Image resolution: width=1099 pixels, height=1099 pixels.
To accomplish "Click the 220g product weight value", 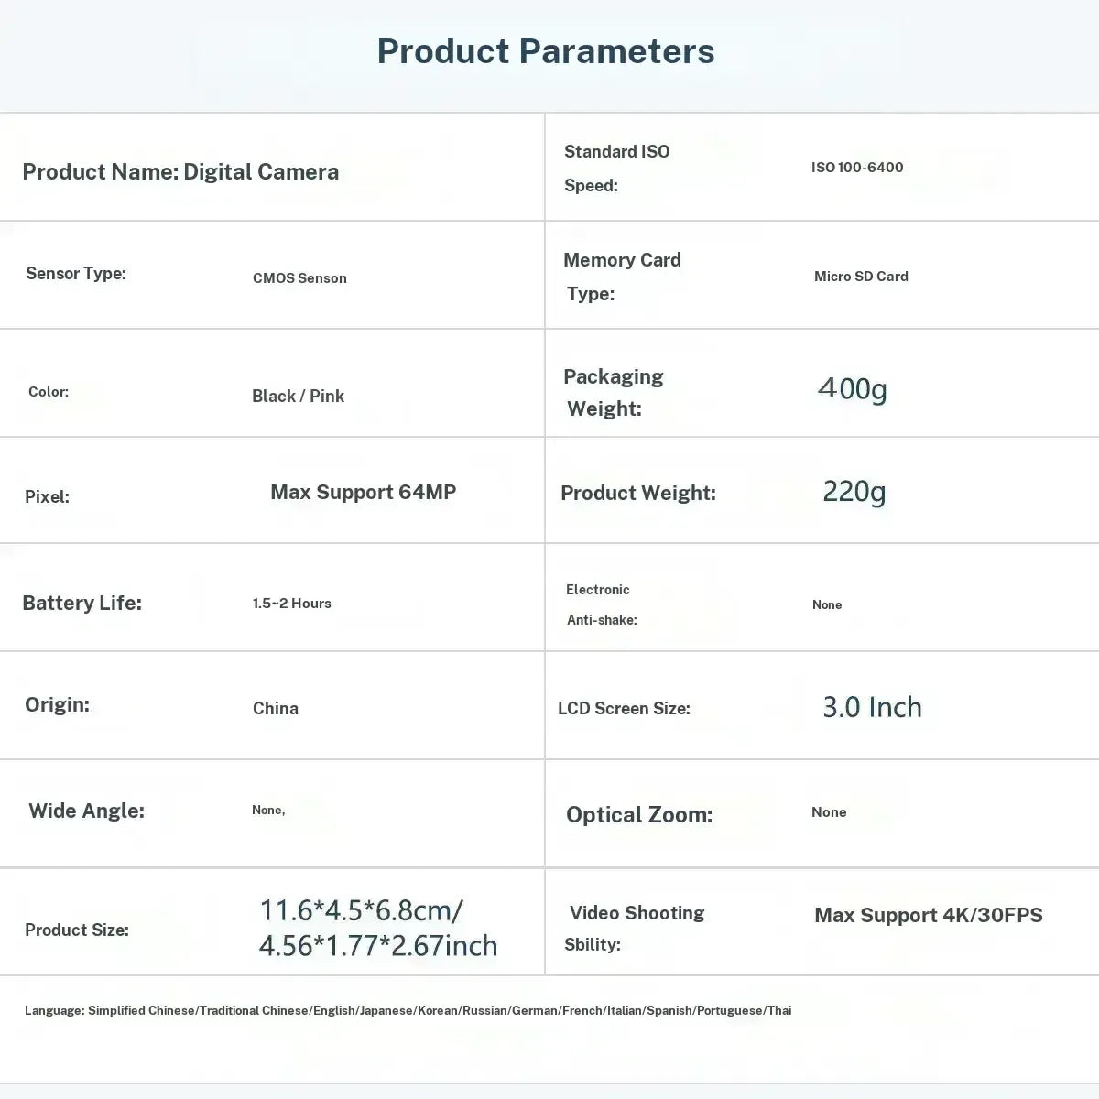I will point(854,492).
